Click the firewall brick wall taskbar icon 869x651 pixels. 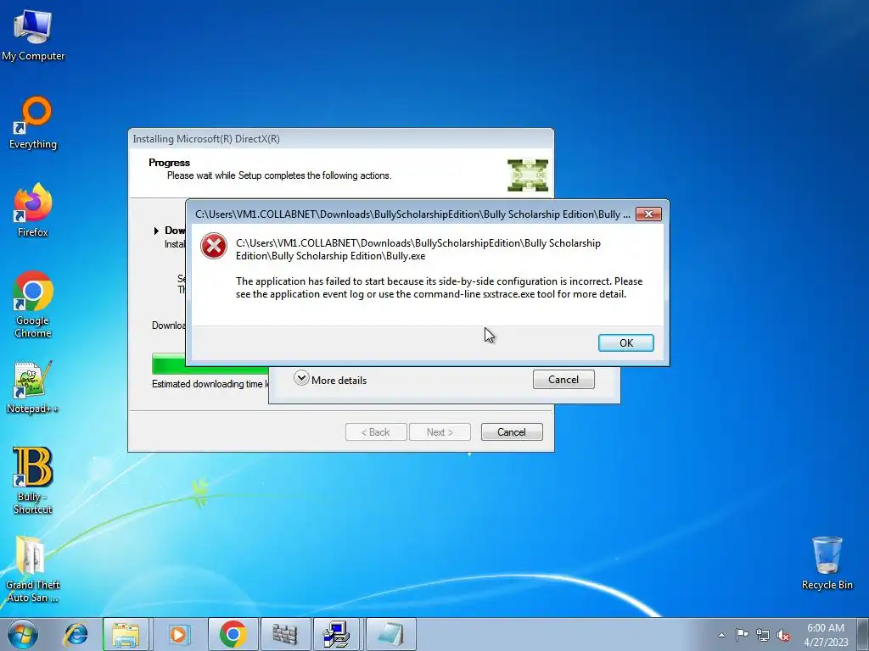point(285,634)
